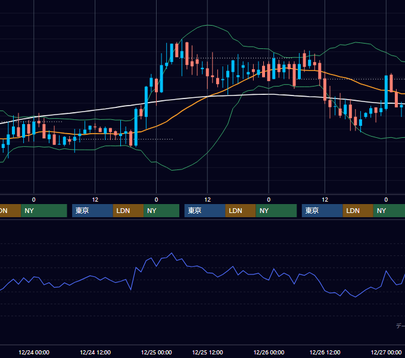Image resolution: width=405 pixels, height=358 pixels.
Task: Click the LDN session block on 12/26
Action: coord(358,211)
